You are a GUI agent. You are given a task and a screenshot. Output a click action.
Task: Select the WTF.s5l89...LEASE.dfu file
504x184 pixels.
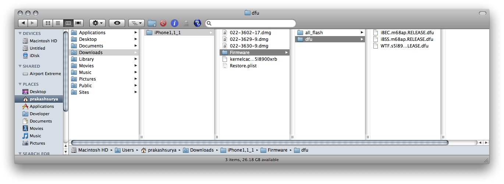pos(405,46)
